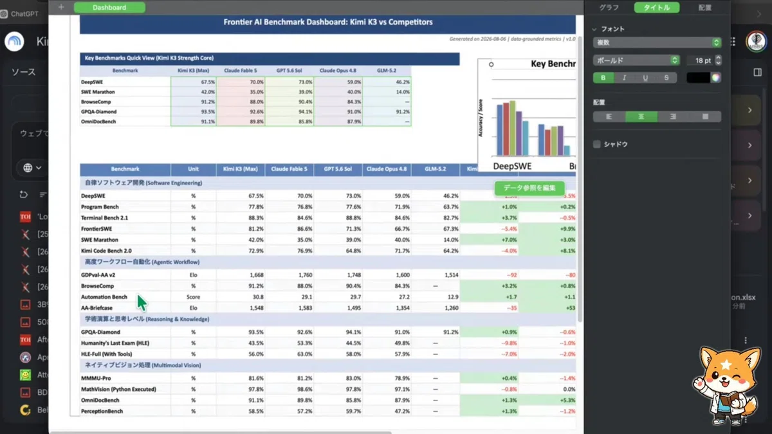Toggle bold formatting button
This screenshot has height=434, width=772.
pyautogui.click(x=603, y=78)
